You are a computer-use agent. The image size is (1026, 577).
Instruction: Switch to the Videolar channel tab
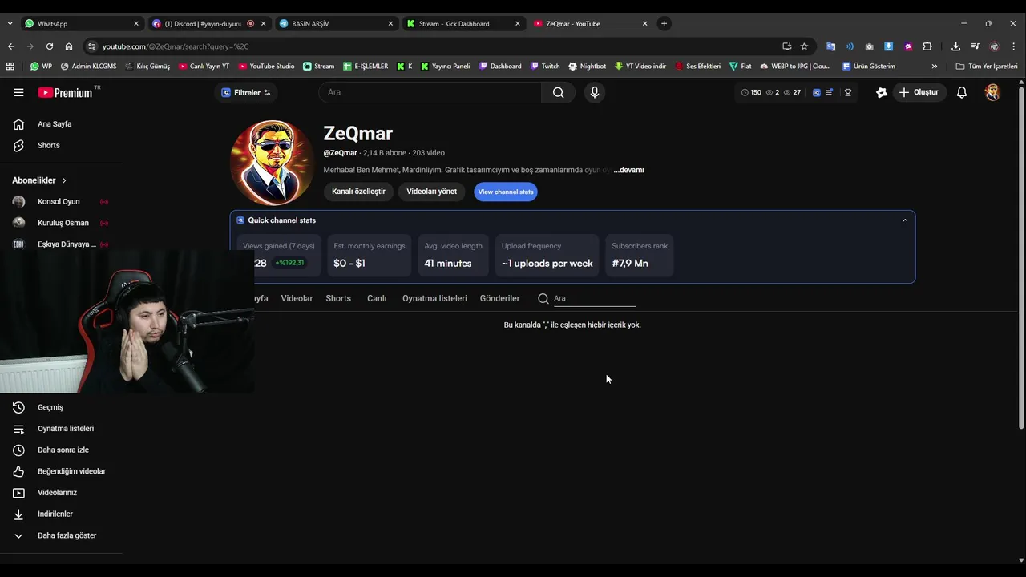tap(297, 298)
